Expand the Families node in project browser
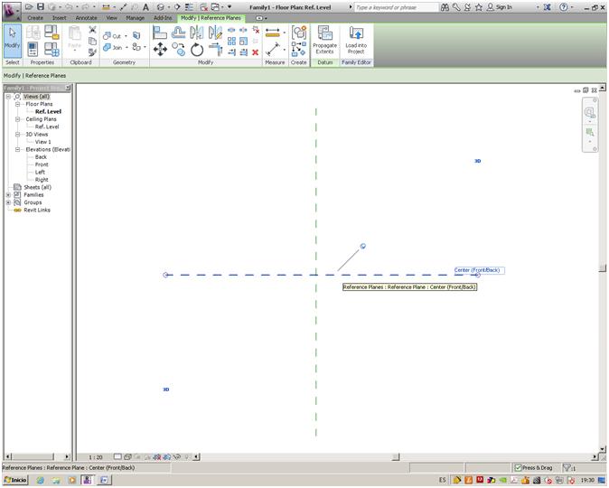Screen dimensions: 609x488 pyautogui.click(x=8, y=194)
